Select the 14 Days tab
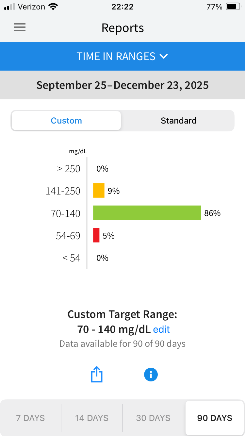This screenshot has width=245, height=436. click(x=92, y=418)
